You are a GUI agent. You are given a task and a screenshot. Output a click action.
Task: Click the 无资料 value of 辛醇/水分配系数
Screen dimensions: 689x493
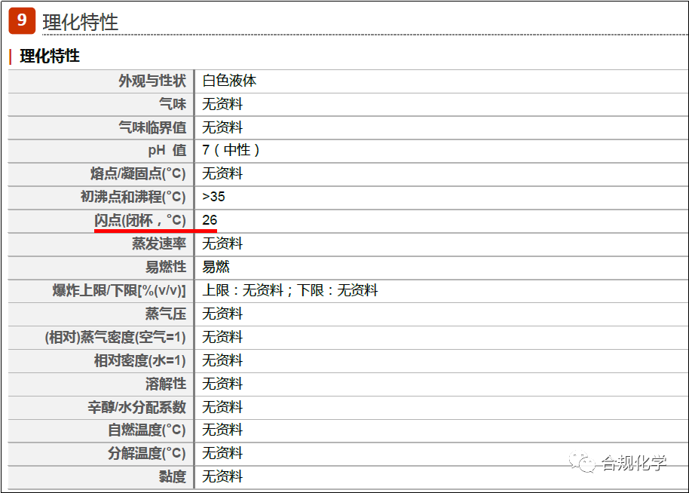coord(222,407)
